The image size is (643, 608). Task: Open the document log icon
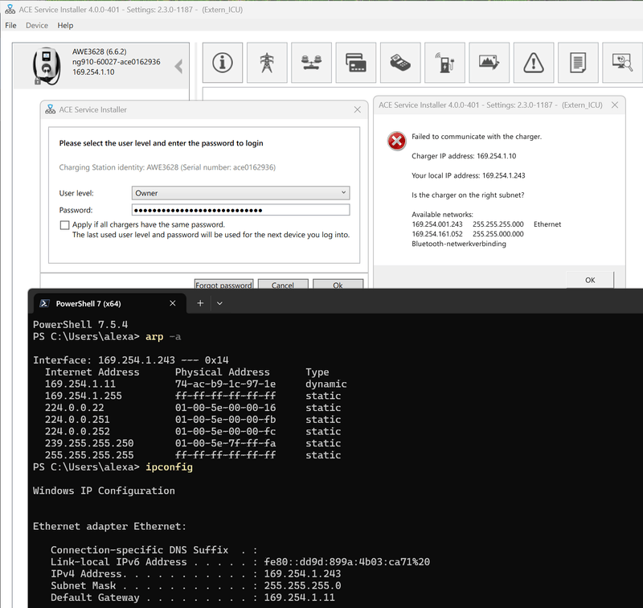(x=578, y=63)
